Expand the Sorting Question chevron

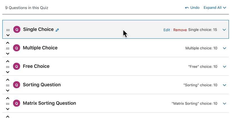click(x=224, y=85)
